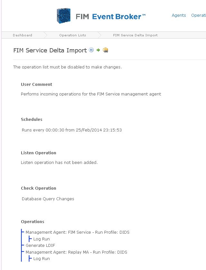The image size is (206, 270).
Task: Select Log Run under Replay MA operation
Action: (x=41, y=259)
